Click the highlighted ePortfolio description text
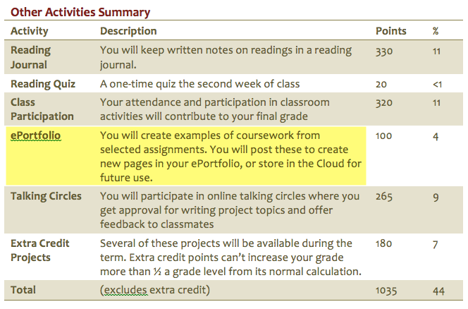Image resolution: width=468 pixels, height=309 pixels. (x=231, y=156)
